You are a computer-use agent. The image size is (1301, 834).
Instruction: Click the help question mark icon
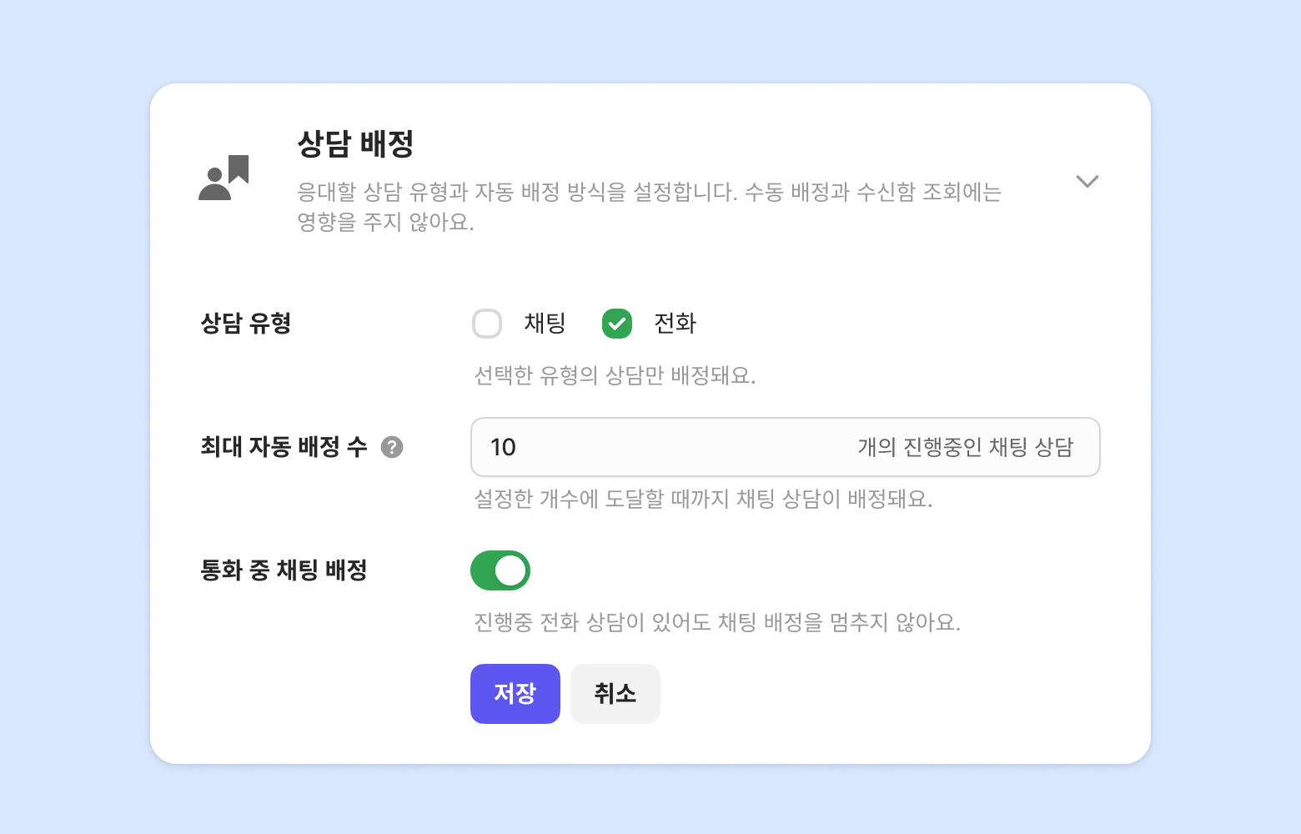click(x=392, y=448)
